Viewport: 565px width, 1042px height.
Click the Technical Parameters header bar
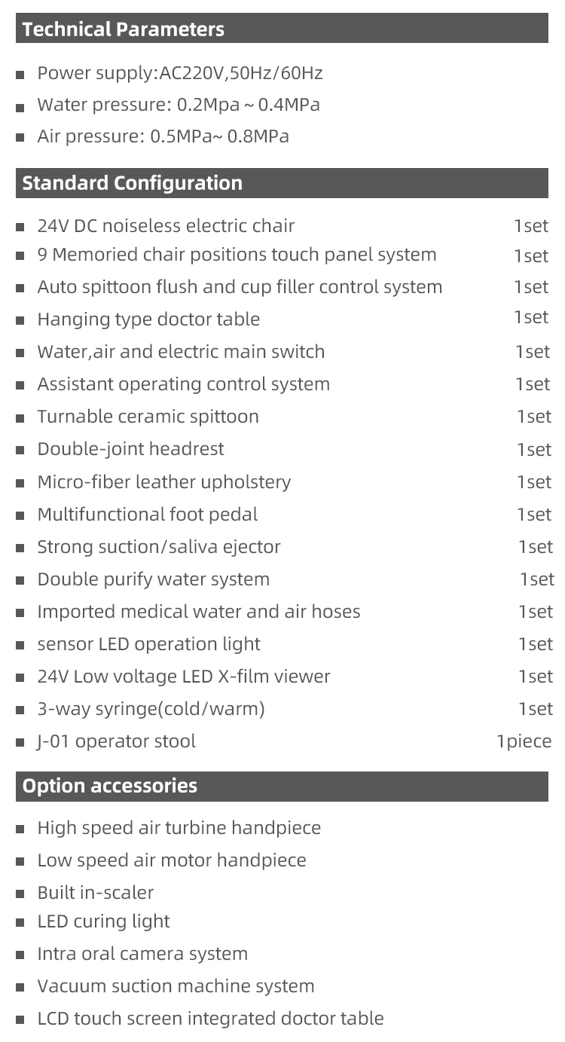coord(282,30)
